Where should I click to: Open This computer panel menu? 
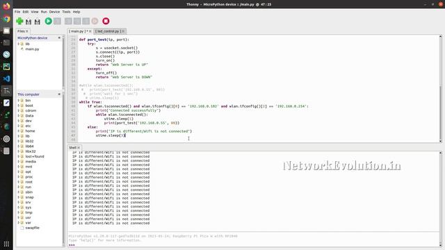59,94
